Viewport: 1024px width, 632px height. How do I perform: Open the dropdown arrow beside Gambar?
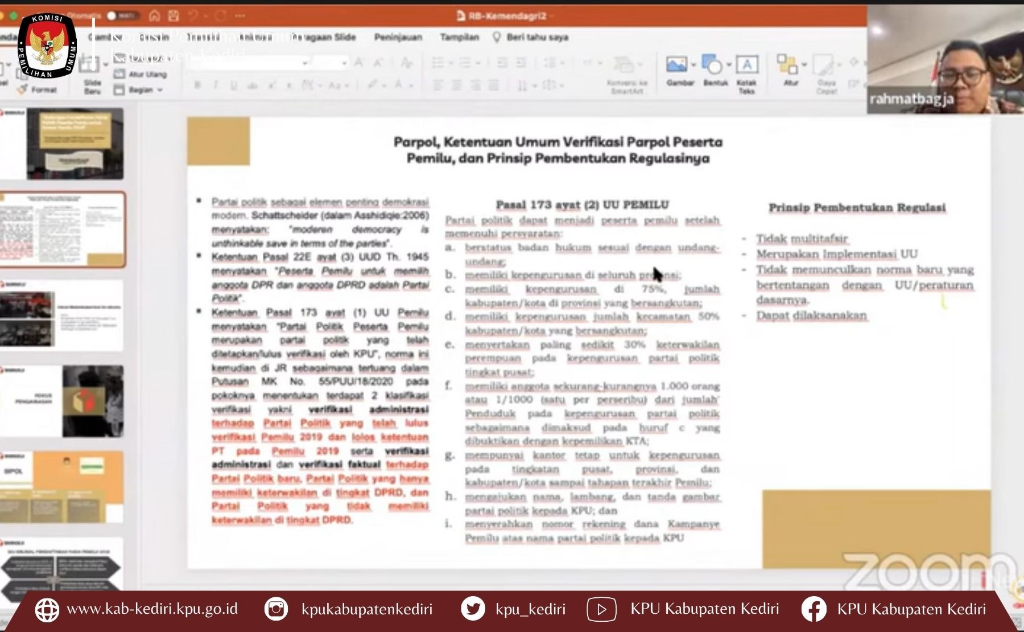tap(693, 65)
